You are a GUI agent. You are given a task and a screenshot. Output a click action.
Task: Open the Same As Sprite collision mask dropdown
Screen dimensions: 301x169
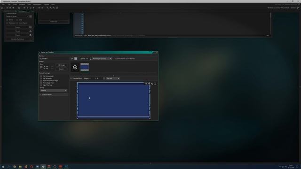[x=17, y=16]
